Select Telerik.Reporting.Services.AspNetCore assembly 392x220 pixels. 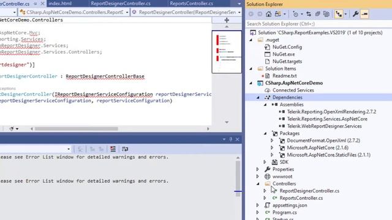(x=327, y=119)
